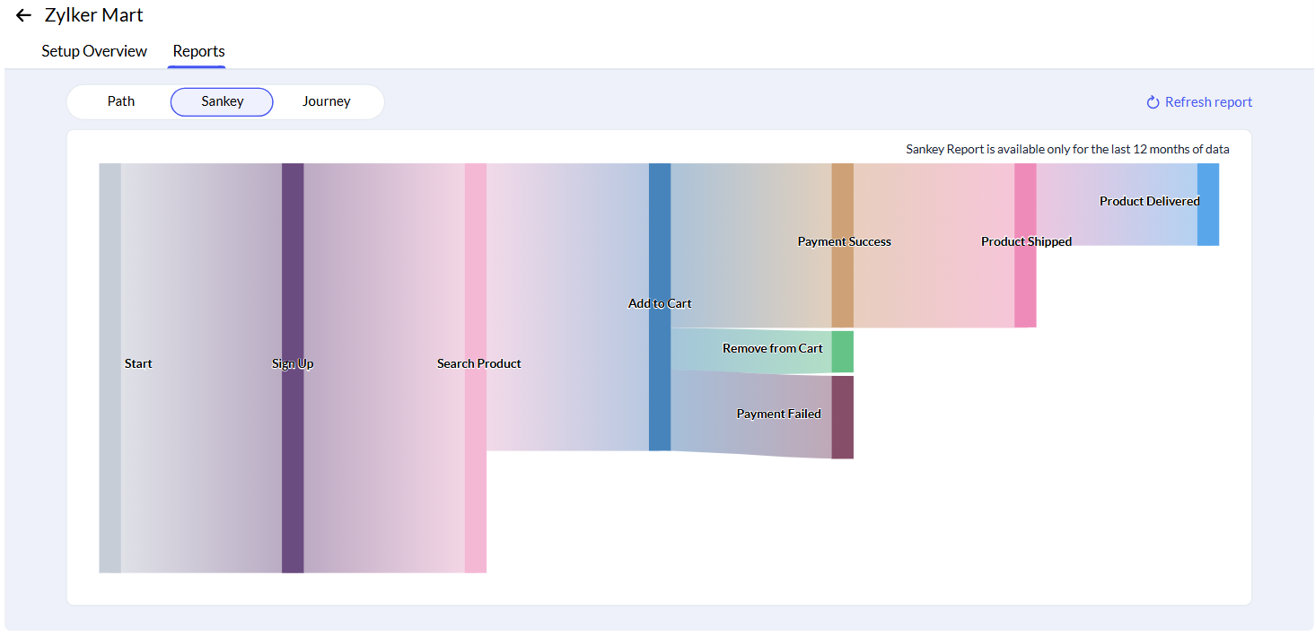Click the light blue Product Delivered node

pos(1208,205)
